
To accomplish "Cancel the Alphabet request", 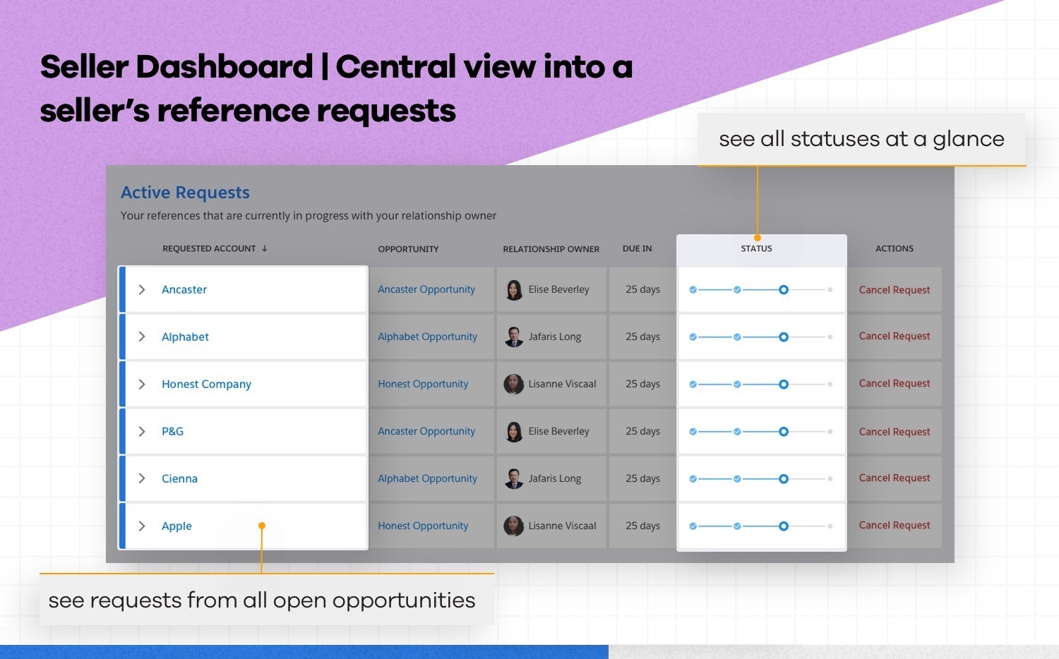I will tap(895, 336).
